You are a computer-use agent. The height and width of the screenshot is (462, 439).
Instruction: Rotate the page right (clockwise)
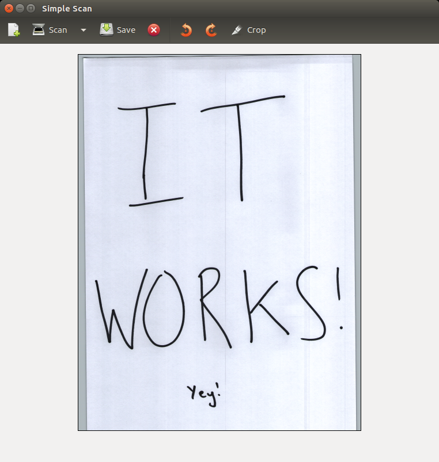point(211,30)
